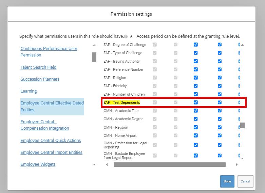
Task: Click permission list scroll up arrow
Action: (x=242, y=45)
